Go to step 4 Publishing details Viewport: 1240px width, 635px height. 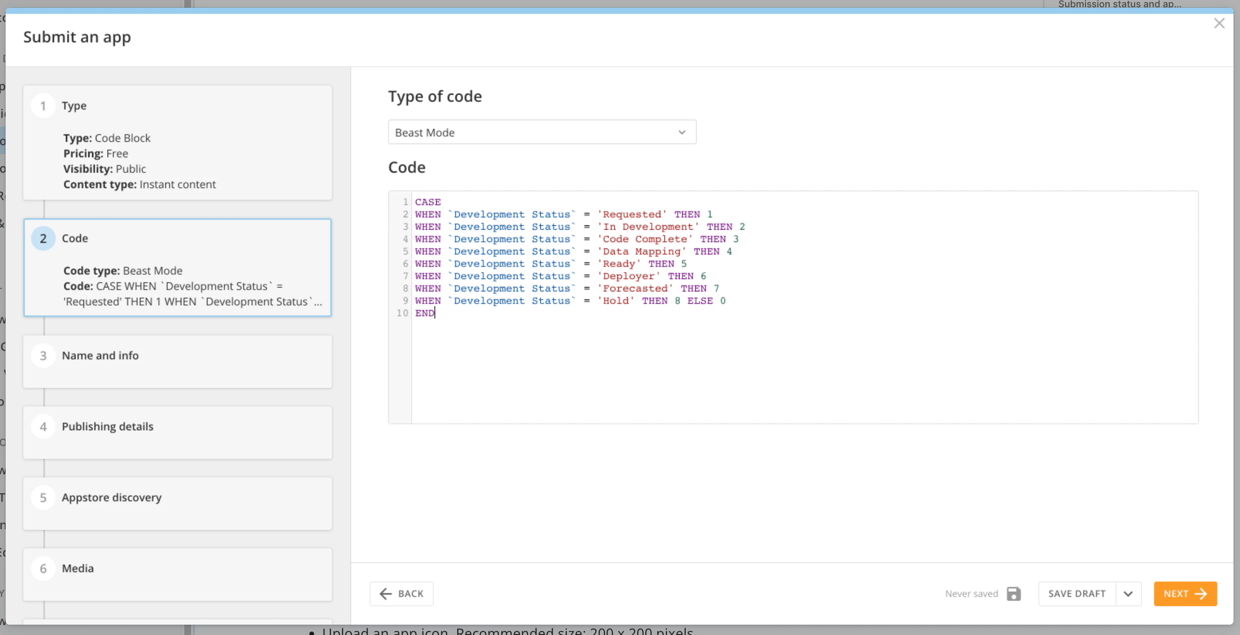click(178, 432)
